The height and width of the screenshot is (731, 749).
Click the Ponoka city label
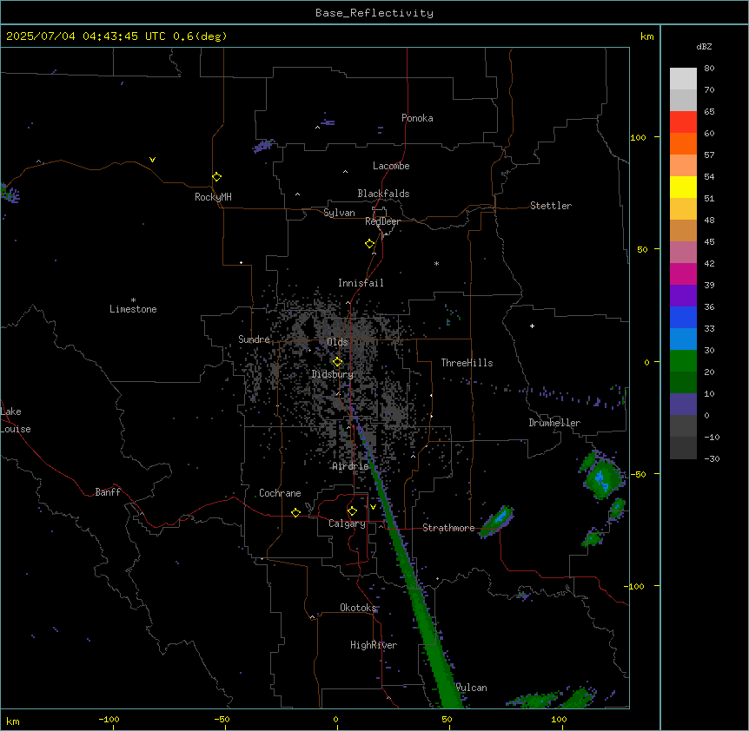pos(417,118)
